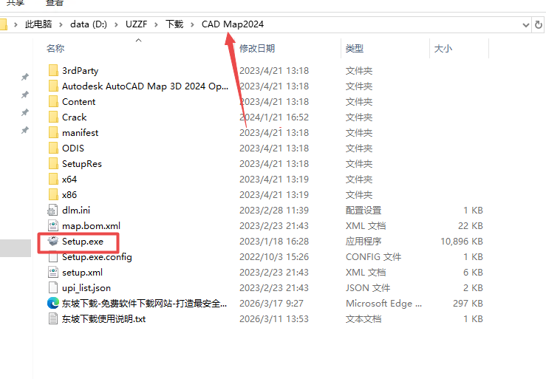This screenshot has height=379, width=546.
Task: Select the dlm.ini settings file icon
Action: 52,211
